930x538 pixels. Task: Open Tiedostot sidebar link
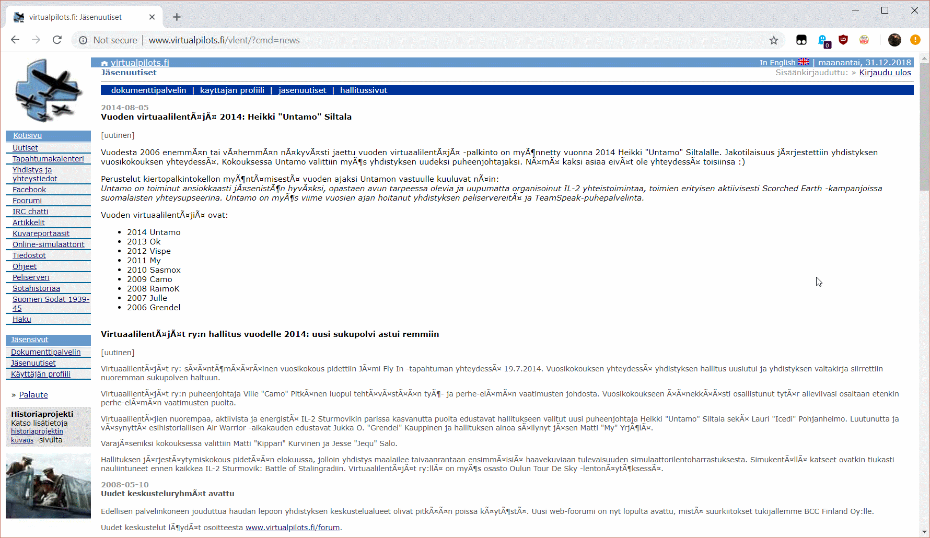click(x=29, y=255)
